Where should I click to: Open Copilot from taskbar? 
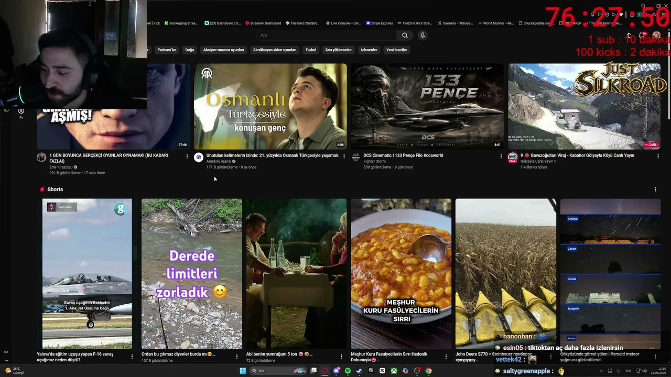405,371
